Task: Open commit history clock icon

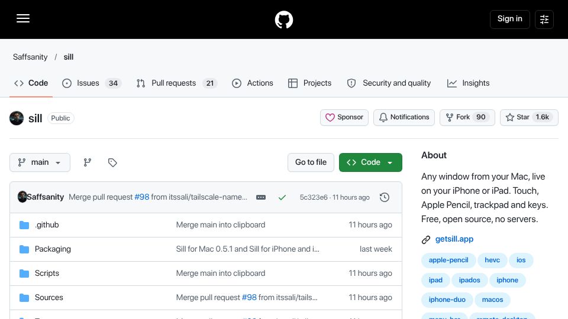Action: click(385, 197)
